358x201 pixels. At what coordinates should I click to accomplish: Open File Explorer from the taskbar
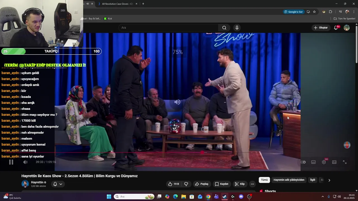click(x=184, y=197)
